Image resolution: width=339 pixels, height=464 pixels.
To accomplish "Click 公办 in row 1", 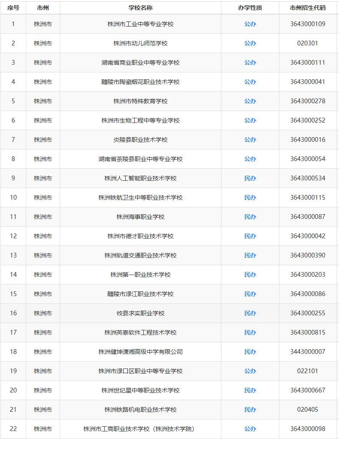I will tap(250, 24).
